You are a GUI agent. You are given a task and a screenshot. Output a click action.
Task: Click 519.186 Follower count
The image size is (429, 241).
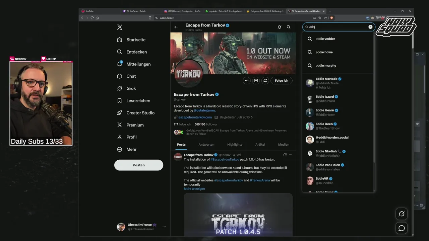[x=206, y=124]
